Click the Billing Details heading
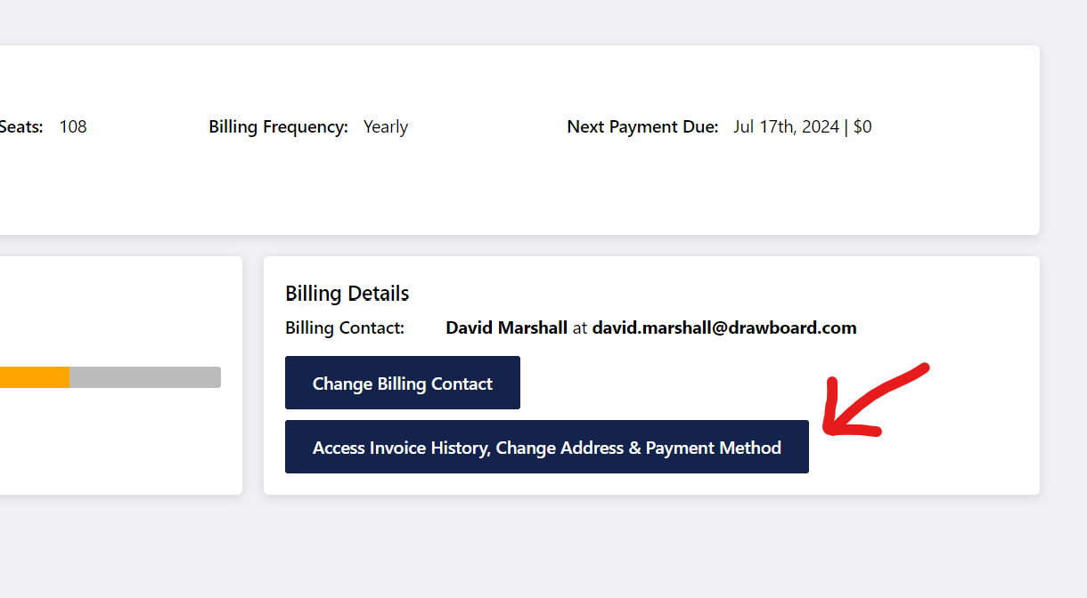1087x598 pixels. (x=347, y=294)
